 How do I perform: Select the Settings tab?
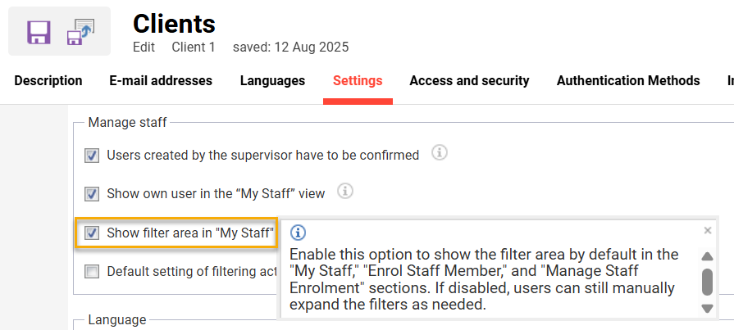tap(358, 81)
